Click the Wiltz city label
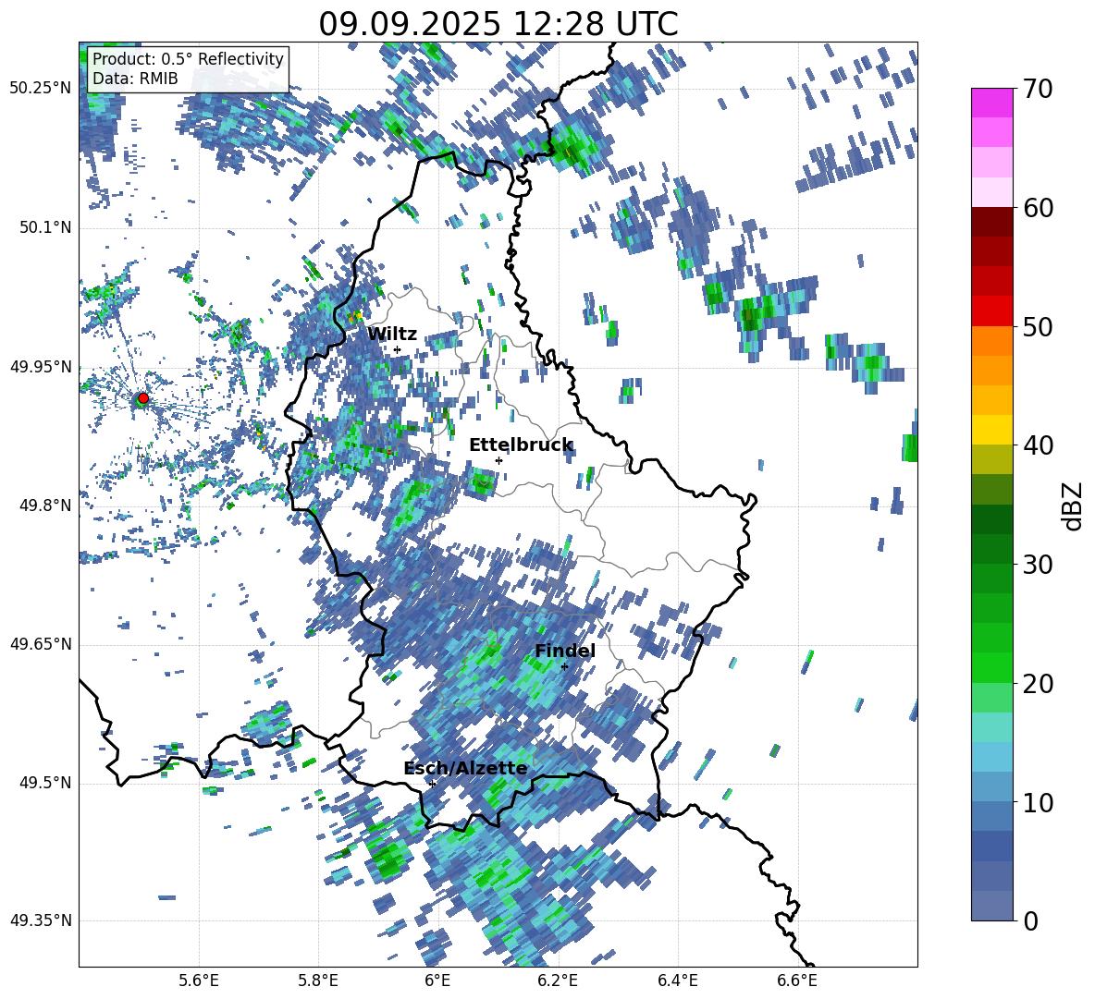The image size is (1095, 999). click(392, 335)
